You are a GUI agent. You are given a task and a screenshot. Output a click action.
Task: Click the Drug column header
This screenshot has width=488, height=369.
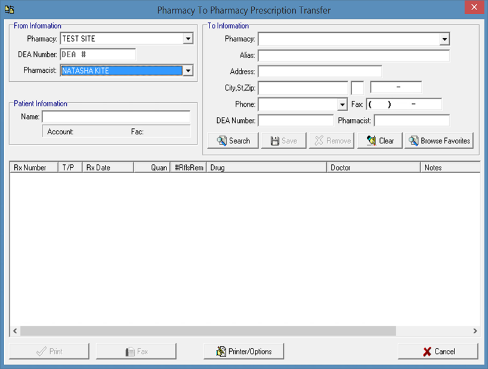point(265,168)
